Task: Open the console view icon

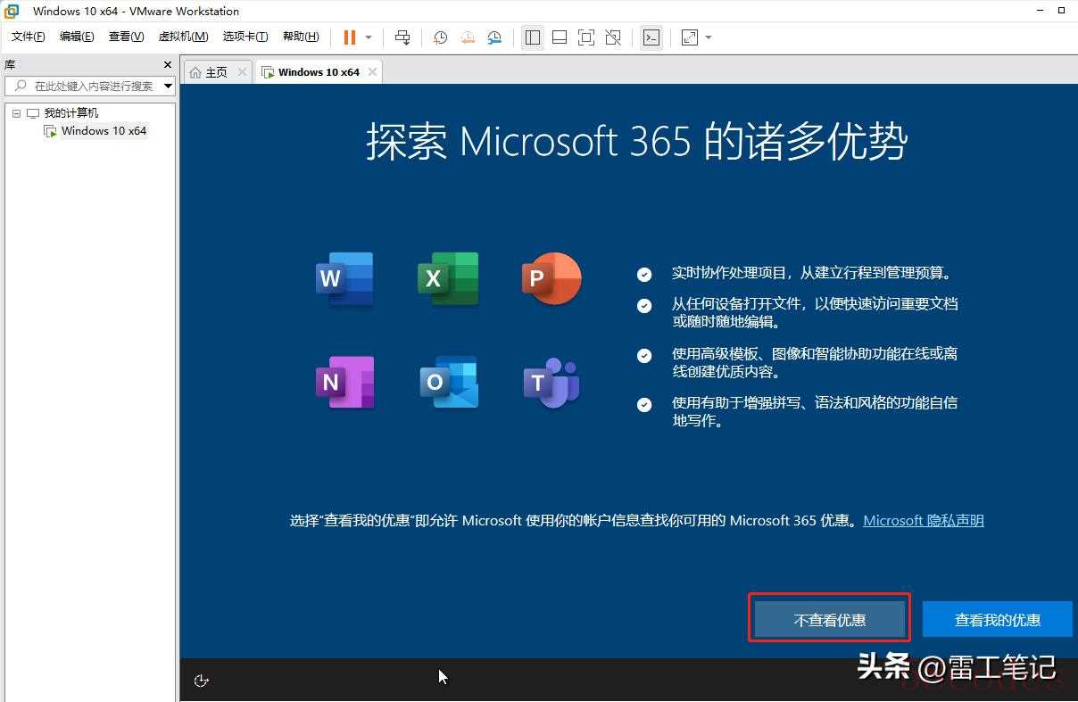Action: point(651,37)
